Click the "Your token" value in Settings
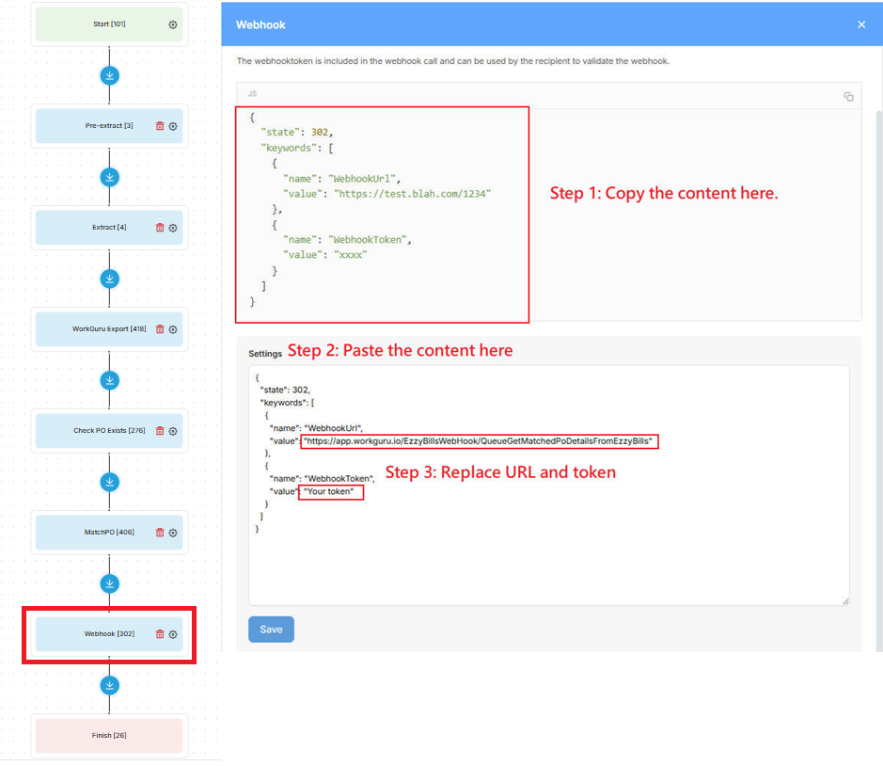This screenshot has height=766, width=883. click(329, 491)
